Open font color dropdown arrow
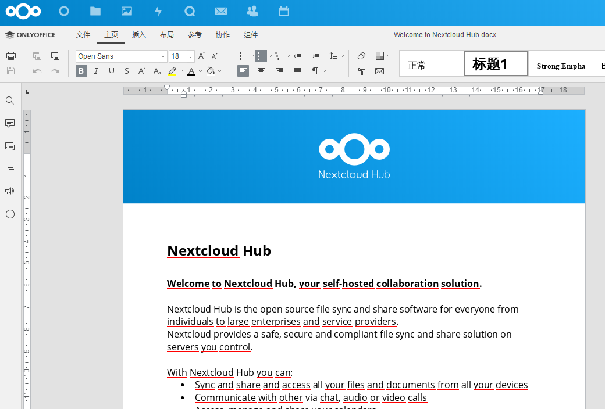 pos(200,71)
